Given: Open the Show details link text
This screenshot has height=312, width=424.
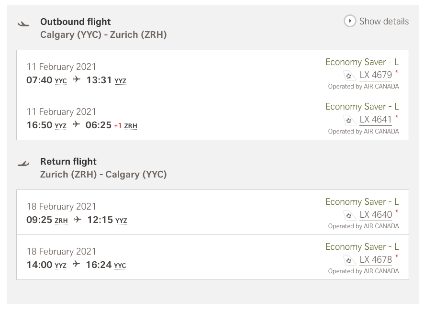Looking at the screenshot, I should pos(384,22).
